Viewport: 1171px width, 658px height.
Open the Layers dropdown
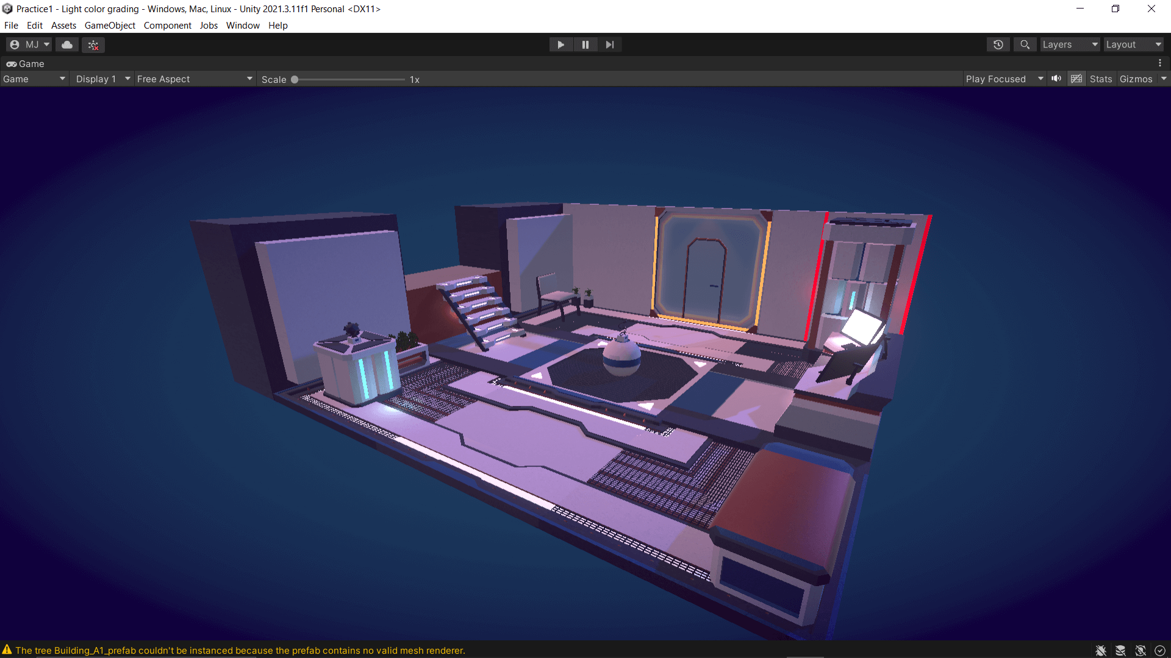(x=1070, y=44)
